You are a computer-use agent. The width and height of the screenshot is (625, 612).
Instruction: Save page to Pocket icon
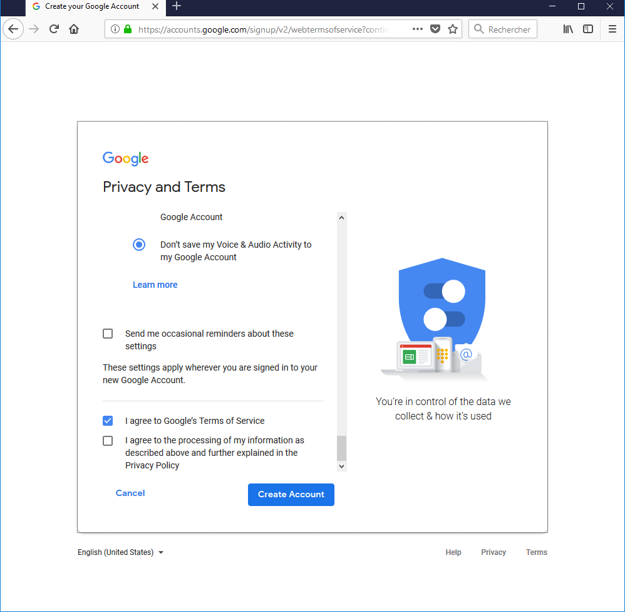tap(435, 29)
